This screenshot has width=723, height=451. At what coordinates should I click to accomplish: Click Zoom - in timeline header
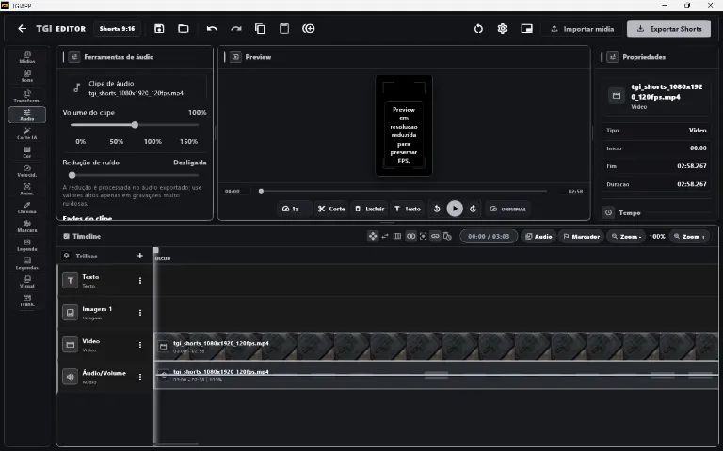coord(627,237)
